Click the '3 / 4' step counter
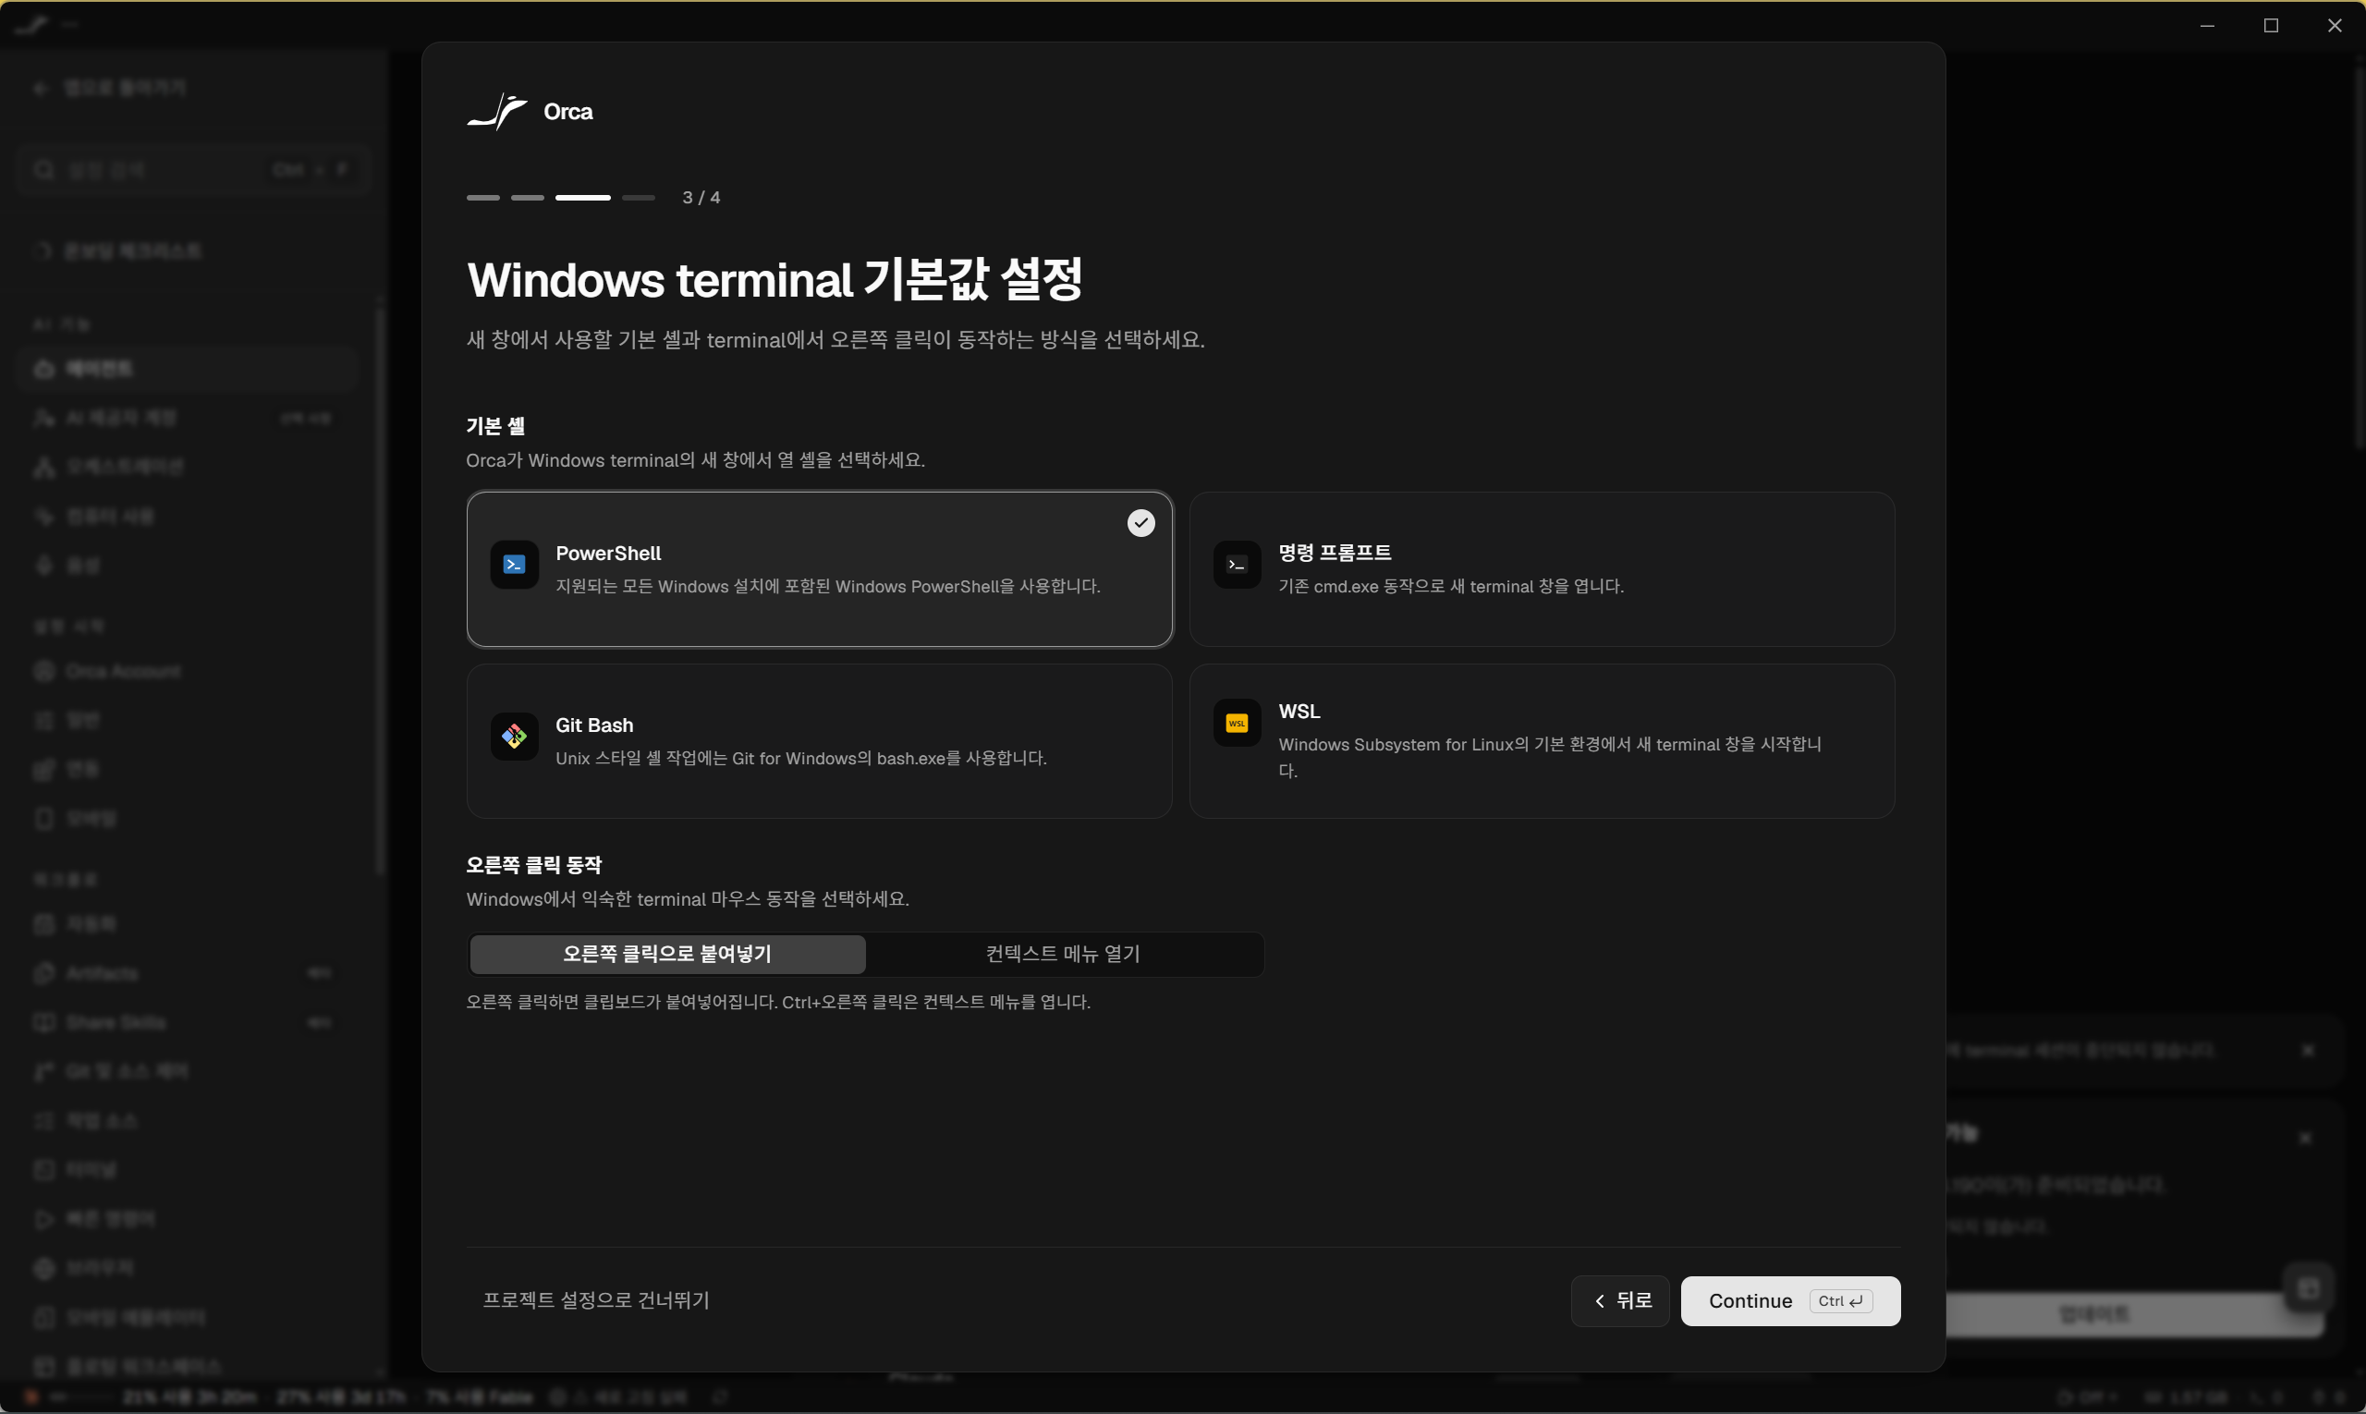 click(x=701, y=197)
